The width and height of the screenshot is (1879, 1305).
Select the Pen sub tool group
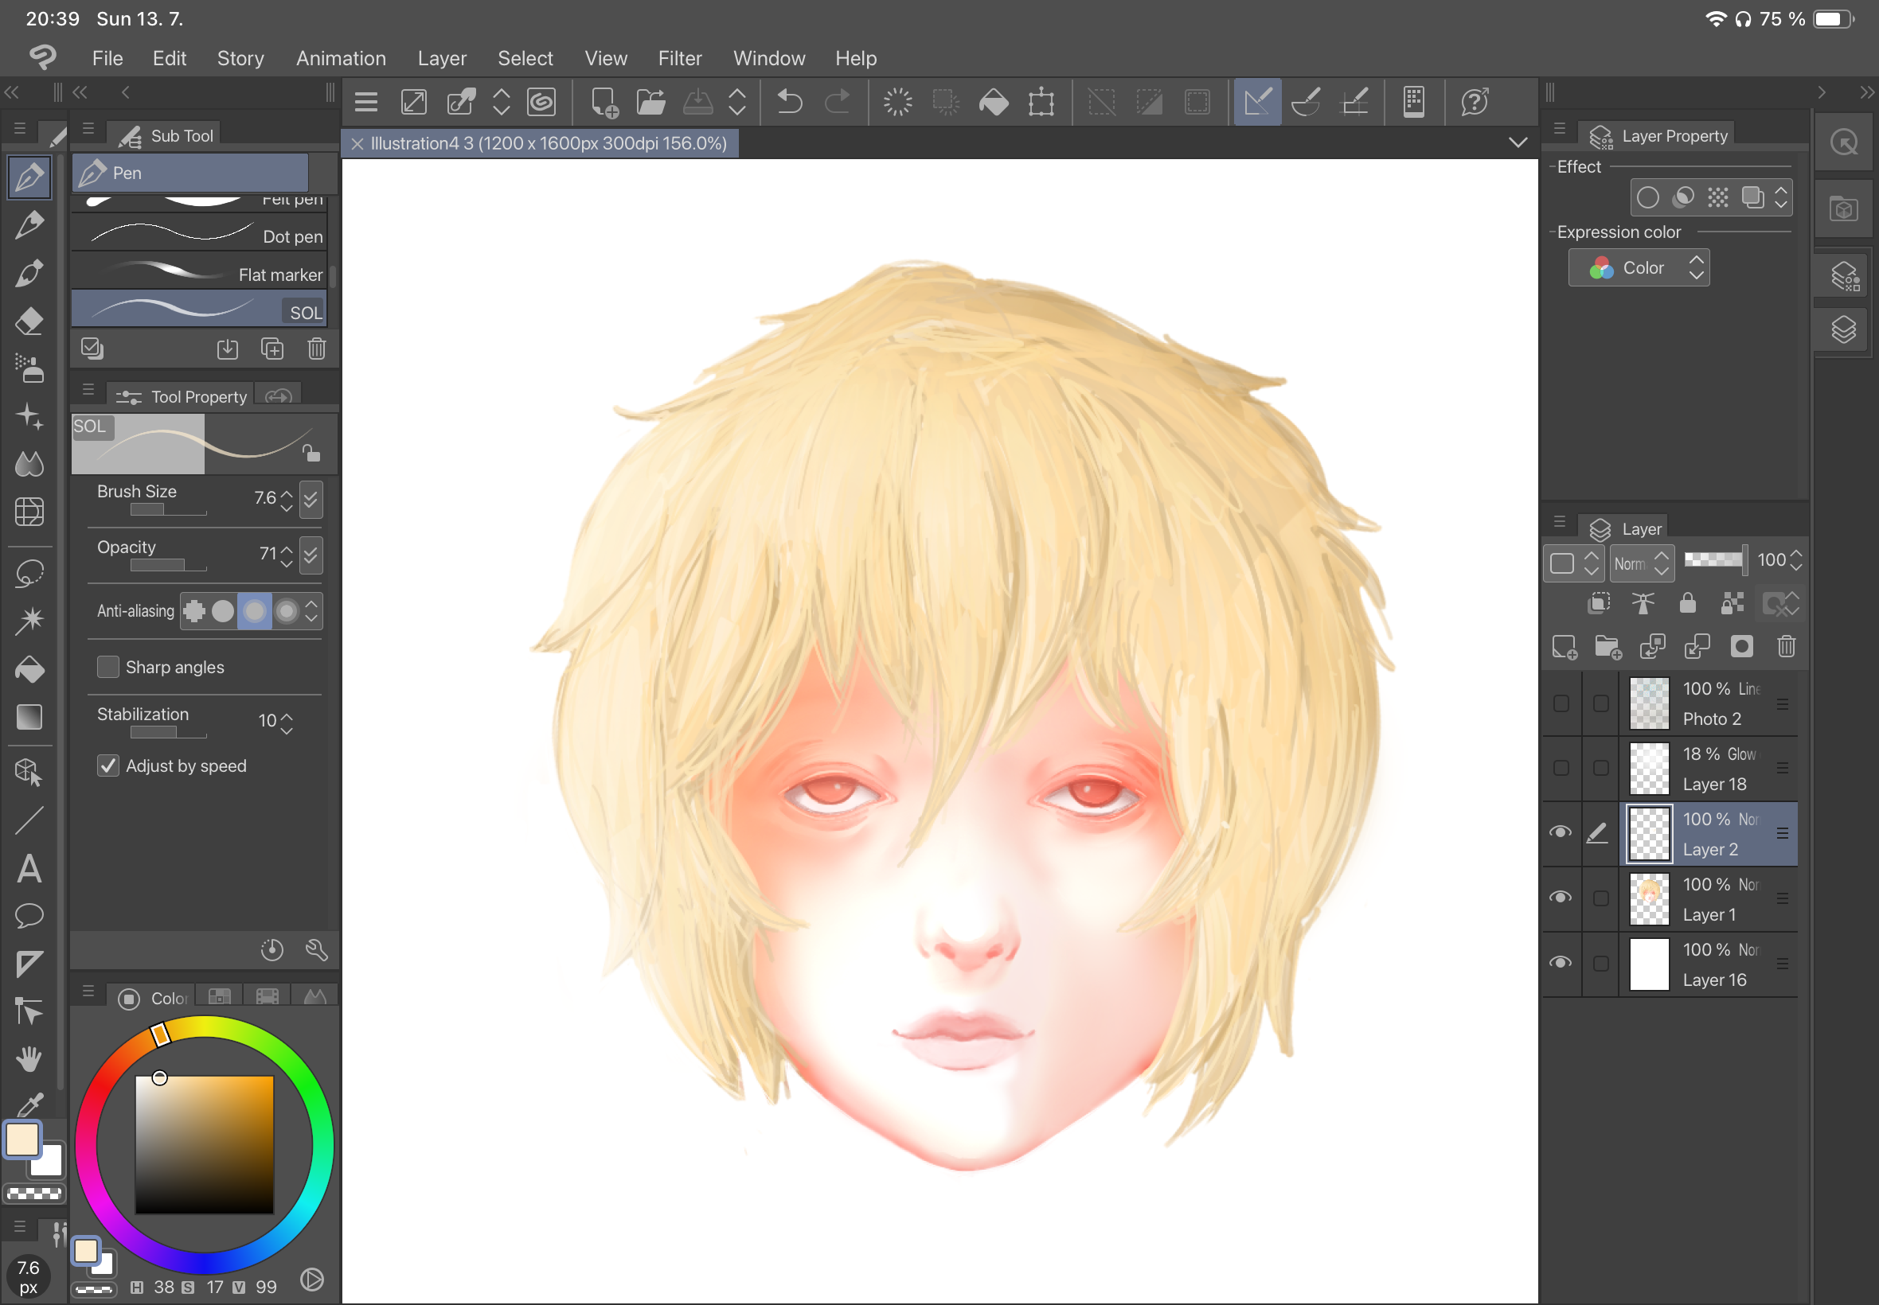click(x=190, y=173)
